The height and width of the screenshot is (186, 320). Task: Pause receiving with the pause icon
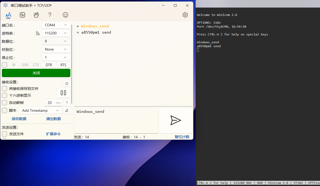[x=63, y=93]
